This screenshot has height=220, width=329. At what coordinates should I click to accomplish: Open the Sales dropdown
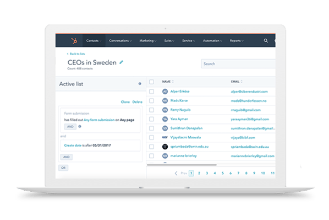[x=169, y=41]
